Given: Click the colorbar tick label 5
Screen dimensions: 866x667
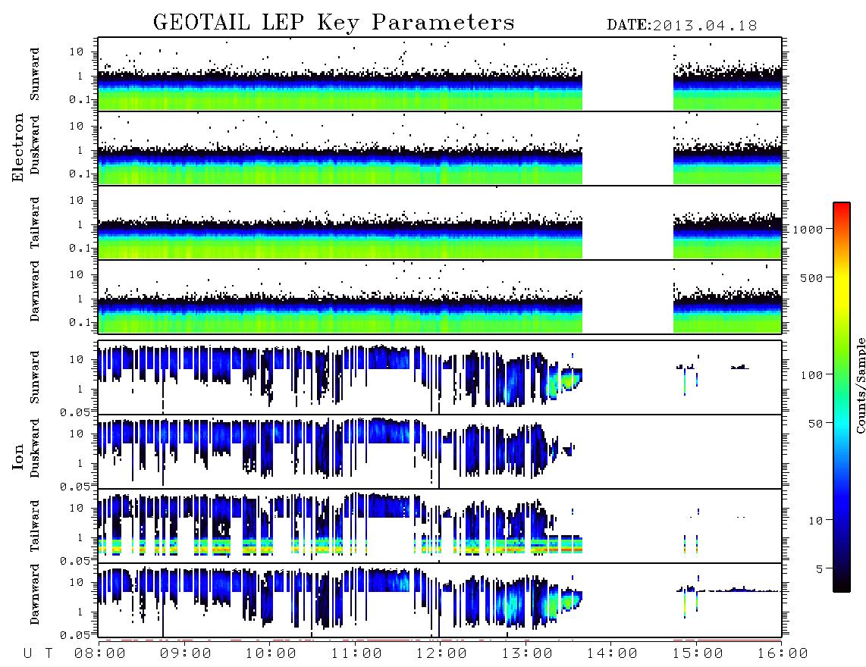Looking at the screenshot, I should 820,569.
